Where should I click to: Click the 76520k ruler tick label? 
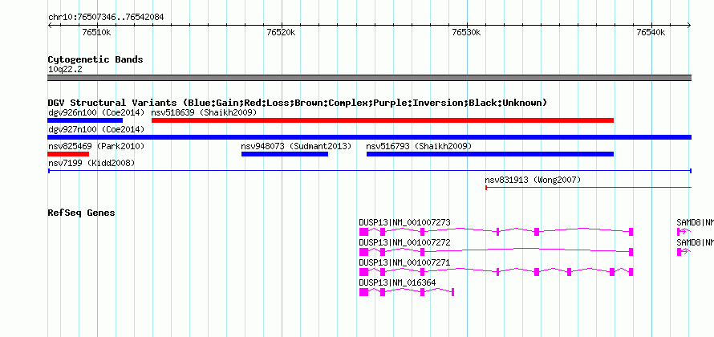point(282,32)
